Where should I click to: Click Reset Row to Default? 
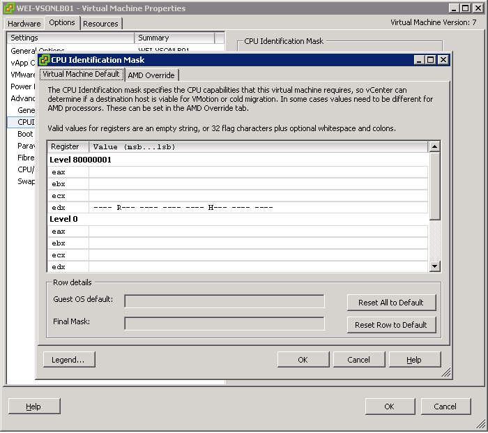pyautogui.click(x=391, y=325)
